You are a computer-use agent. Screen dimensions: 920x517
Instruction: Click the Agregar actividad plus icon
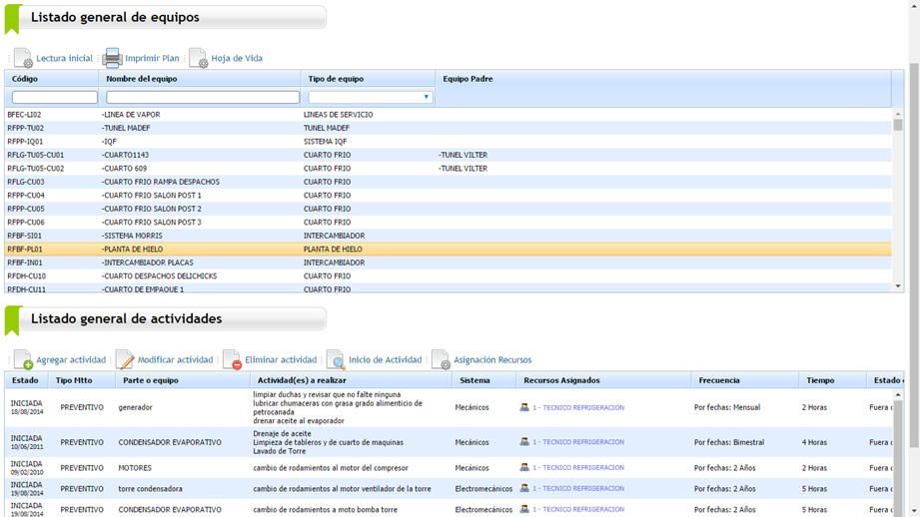[x=23, y=359]
